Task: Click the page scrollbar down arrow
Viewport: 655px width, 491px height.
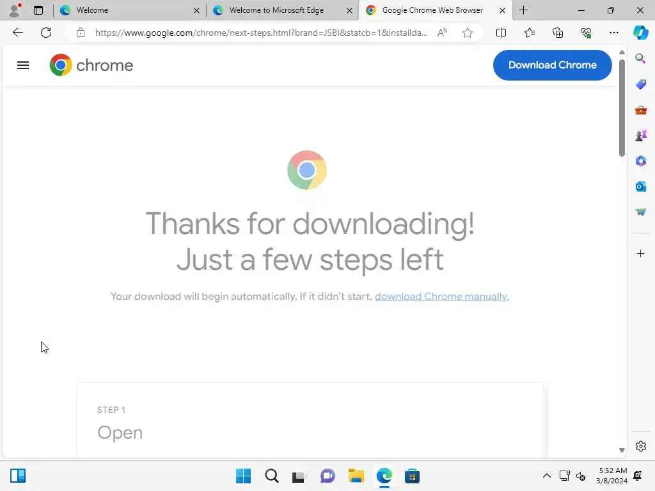Action: [622, 450]
